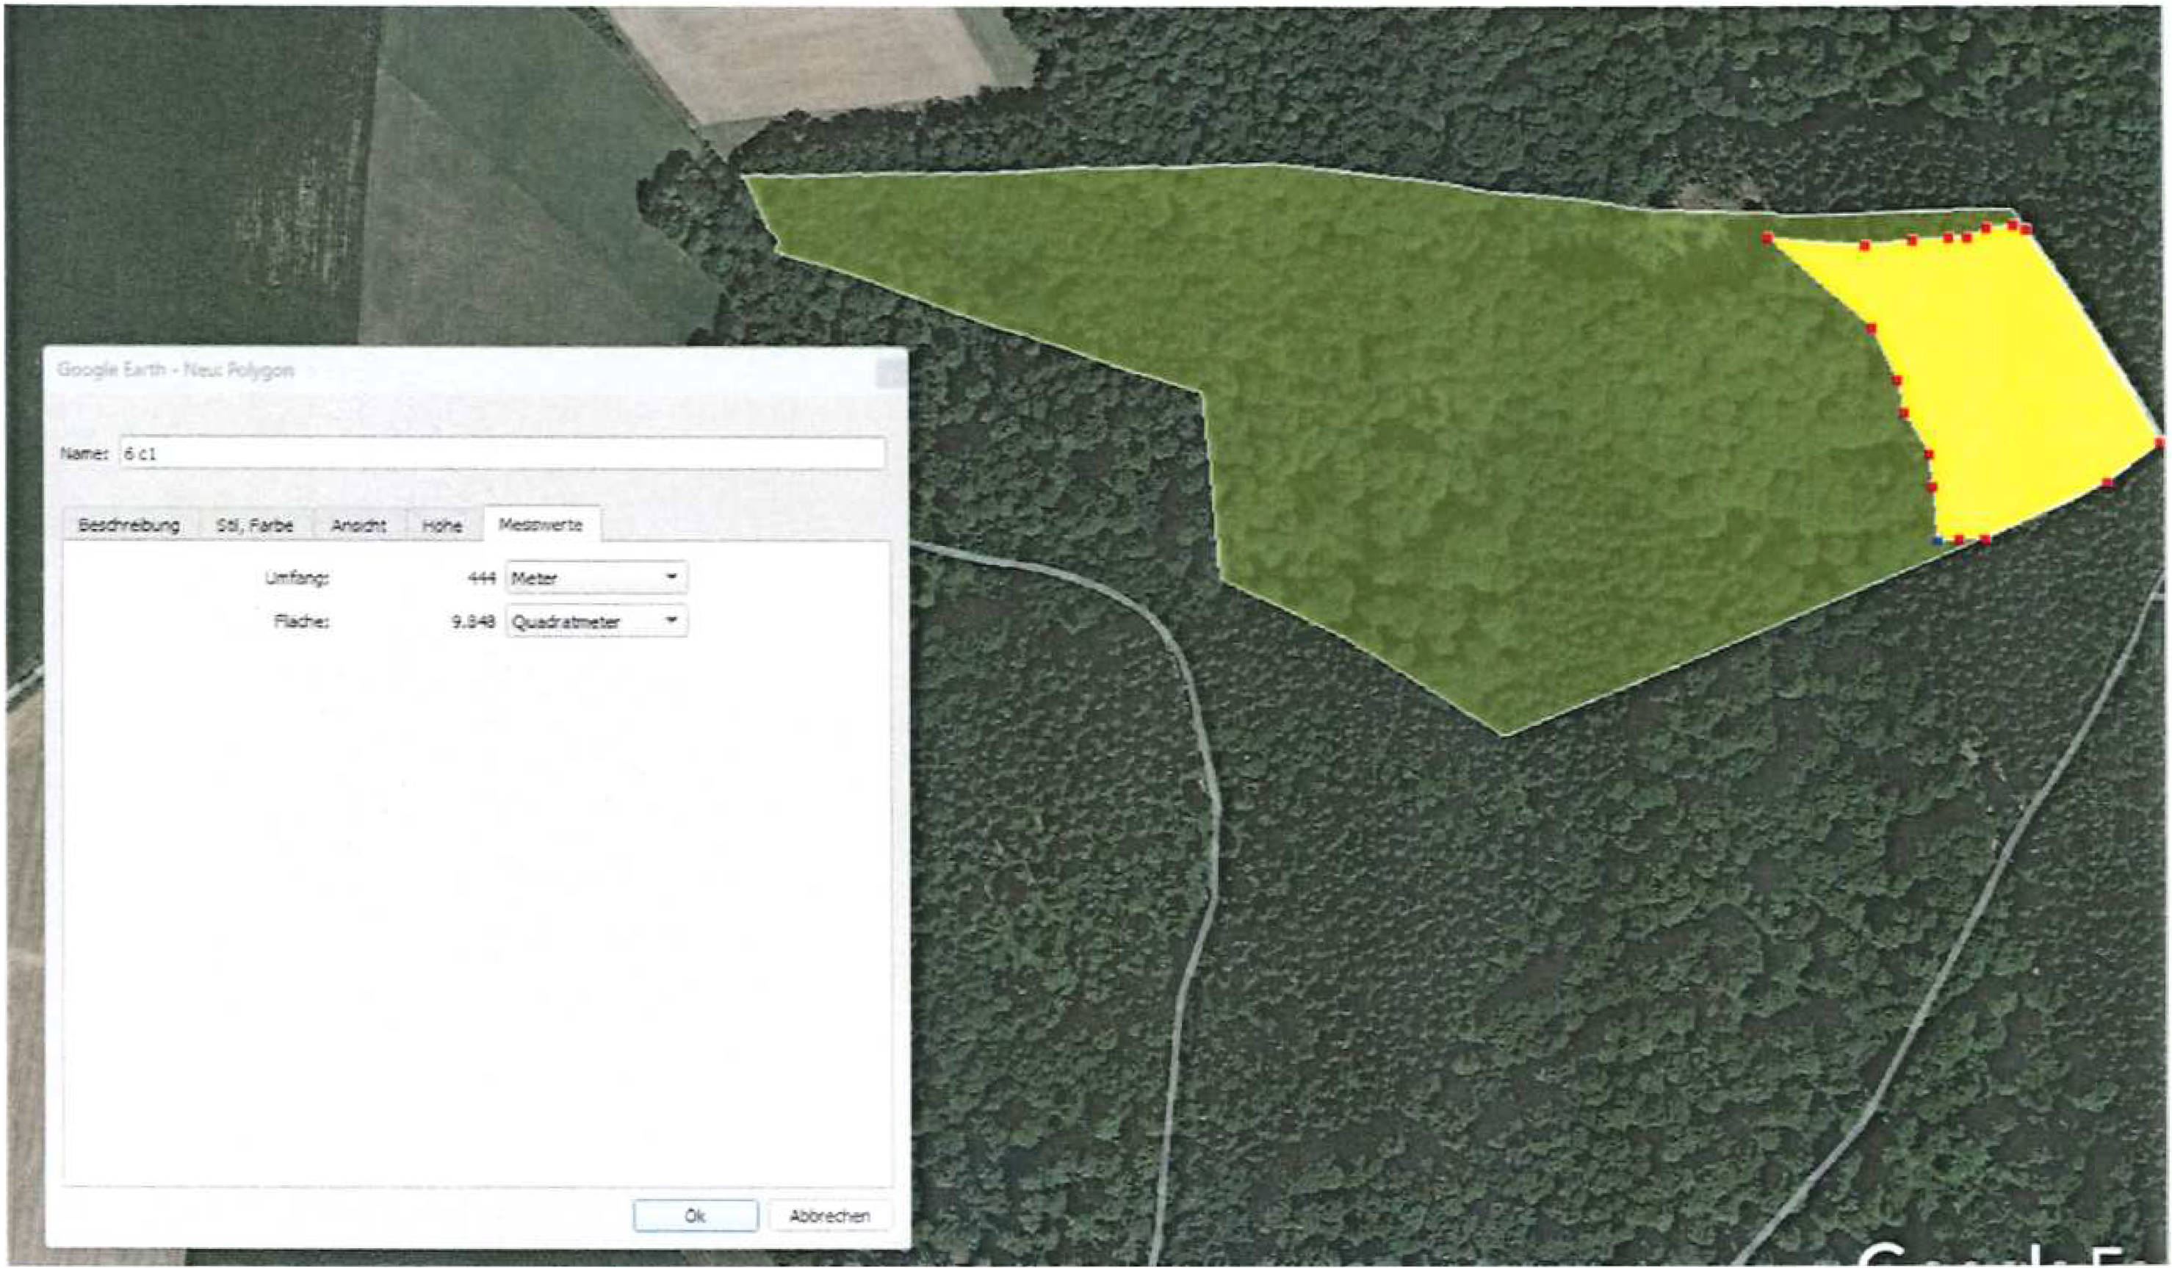The width and height of the screenshot is (2172, 1268).
Task: Select the blue active polygon vertex
Action: coord(1938,541)
